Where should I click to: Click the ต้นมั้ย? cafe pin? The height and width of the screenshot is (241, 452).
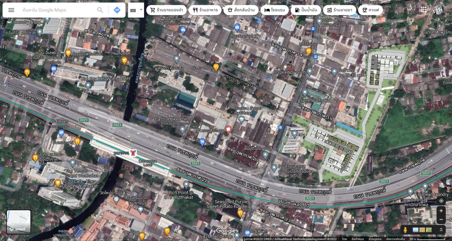(124, 60)
